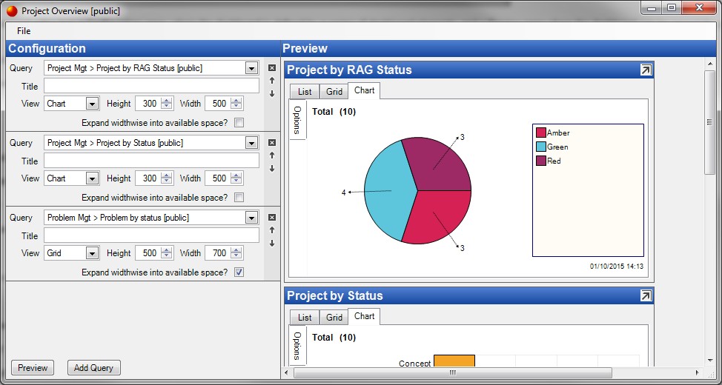This screenshot has width=722, height=385.
Task: Open the File menu
Action: click(x=24, y=31)
